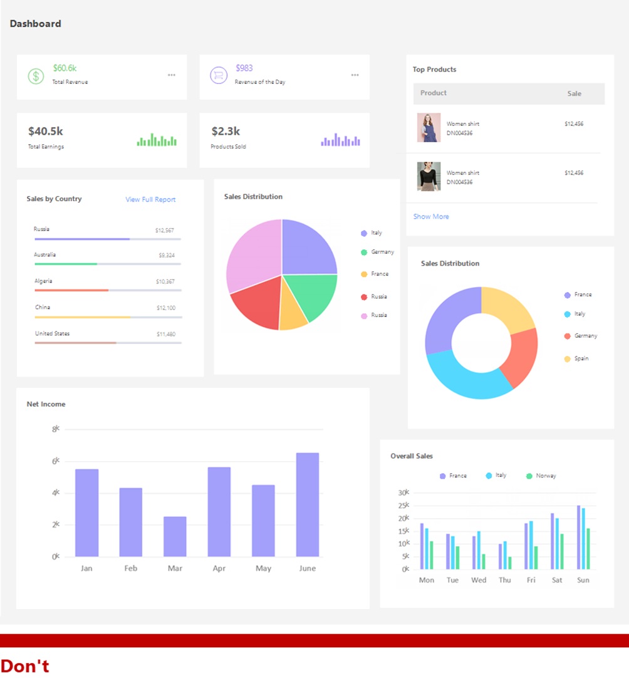
Task: Toggle the Italy legend in the pie chart
Action: (x=372, y=233)
